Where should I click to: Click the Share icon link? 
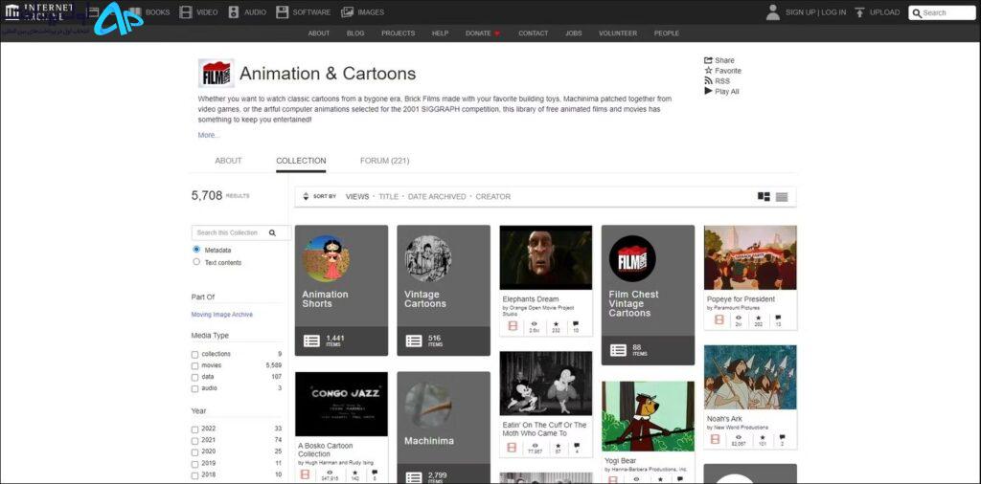click(x=708, y=60)
